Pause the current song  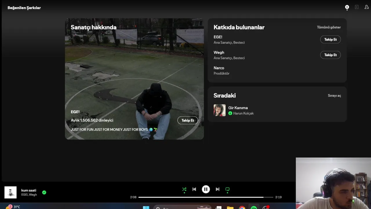(x=206, y=189)
